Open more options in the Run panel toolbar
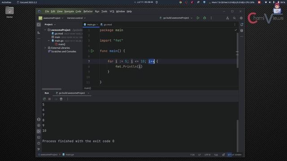The width and height of the screenshot is (287, 161). [67, 99]
